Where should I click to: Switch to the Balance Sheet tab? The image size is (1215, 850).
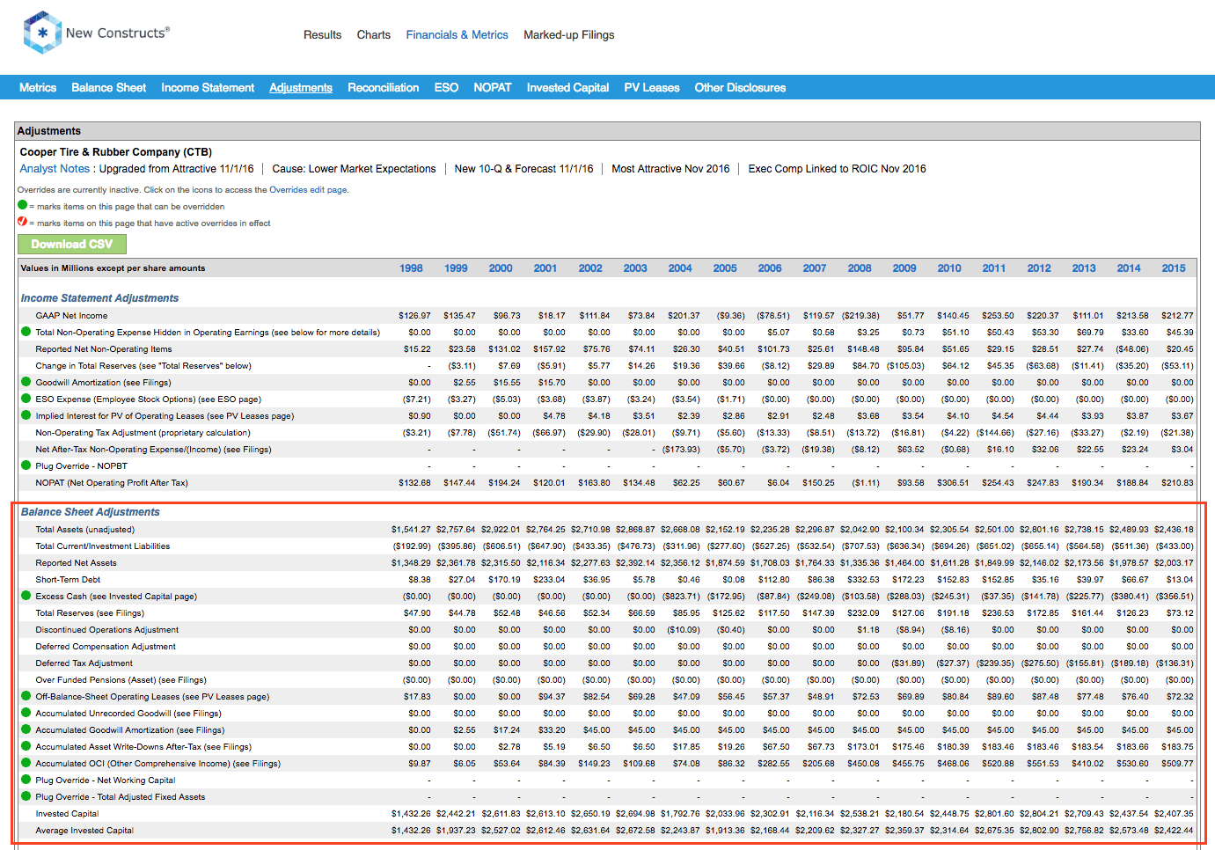pyautogui.click(x=108, y=88)
